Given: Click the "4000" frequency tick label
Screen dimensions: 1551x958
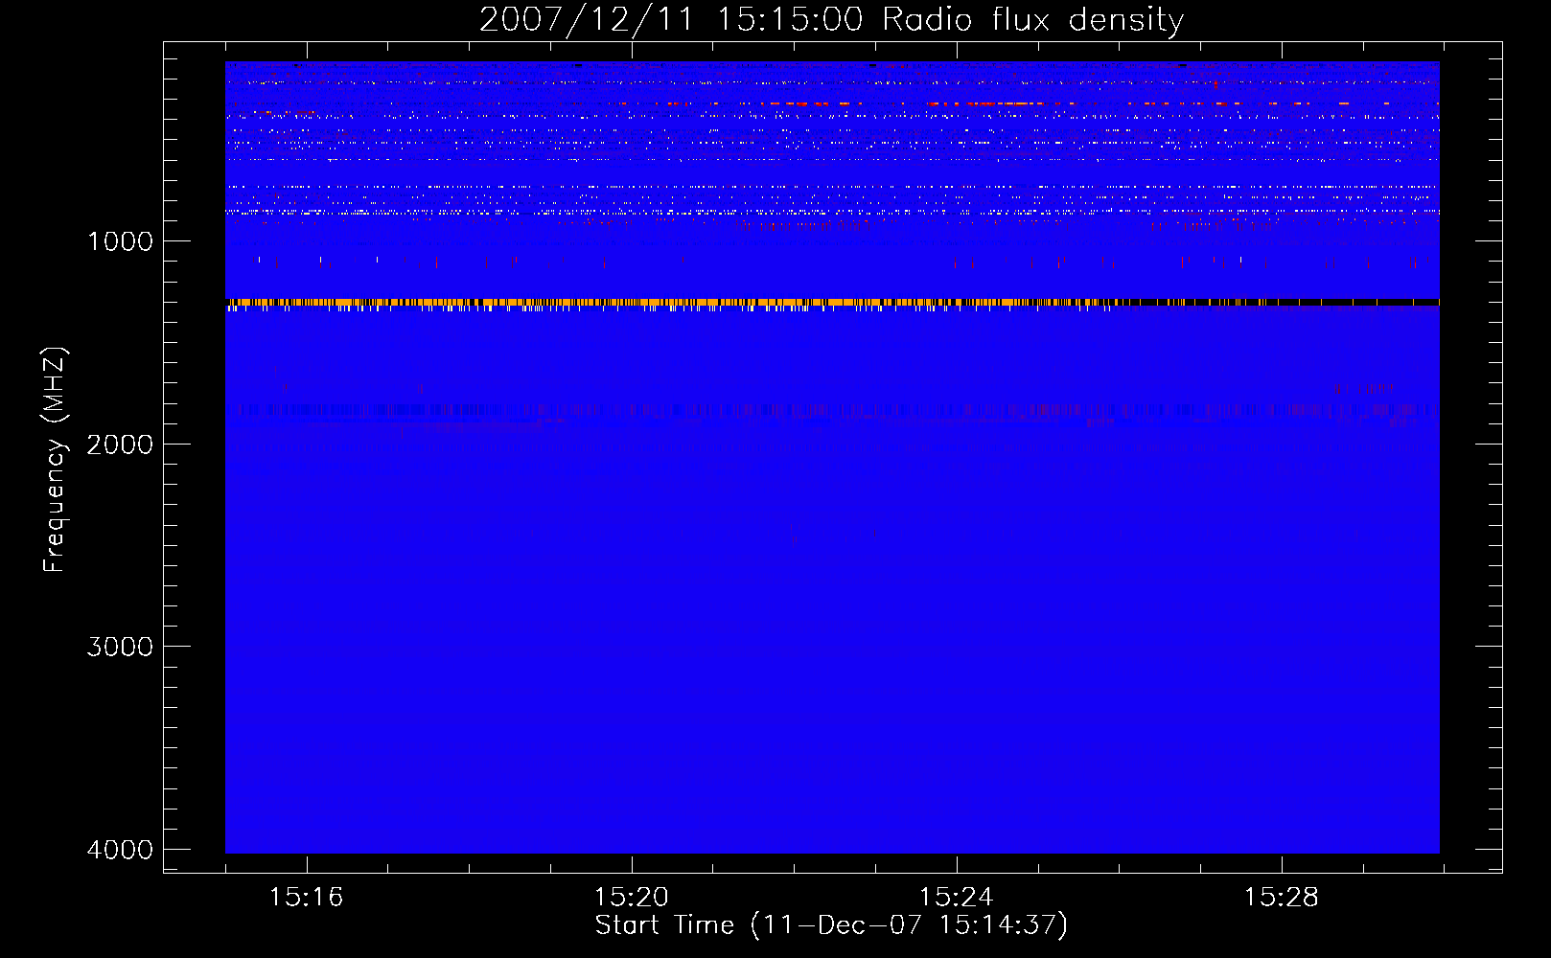Looking at the screenshot, I should (x=120, y=850).
